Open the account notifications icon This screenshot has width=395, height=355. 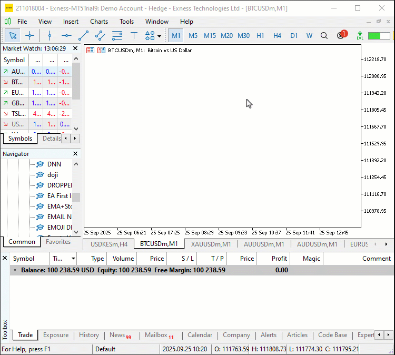[342, 35]
